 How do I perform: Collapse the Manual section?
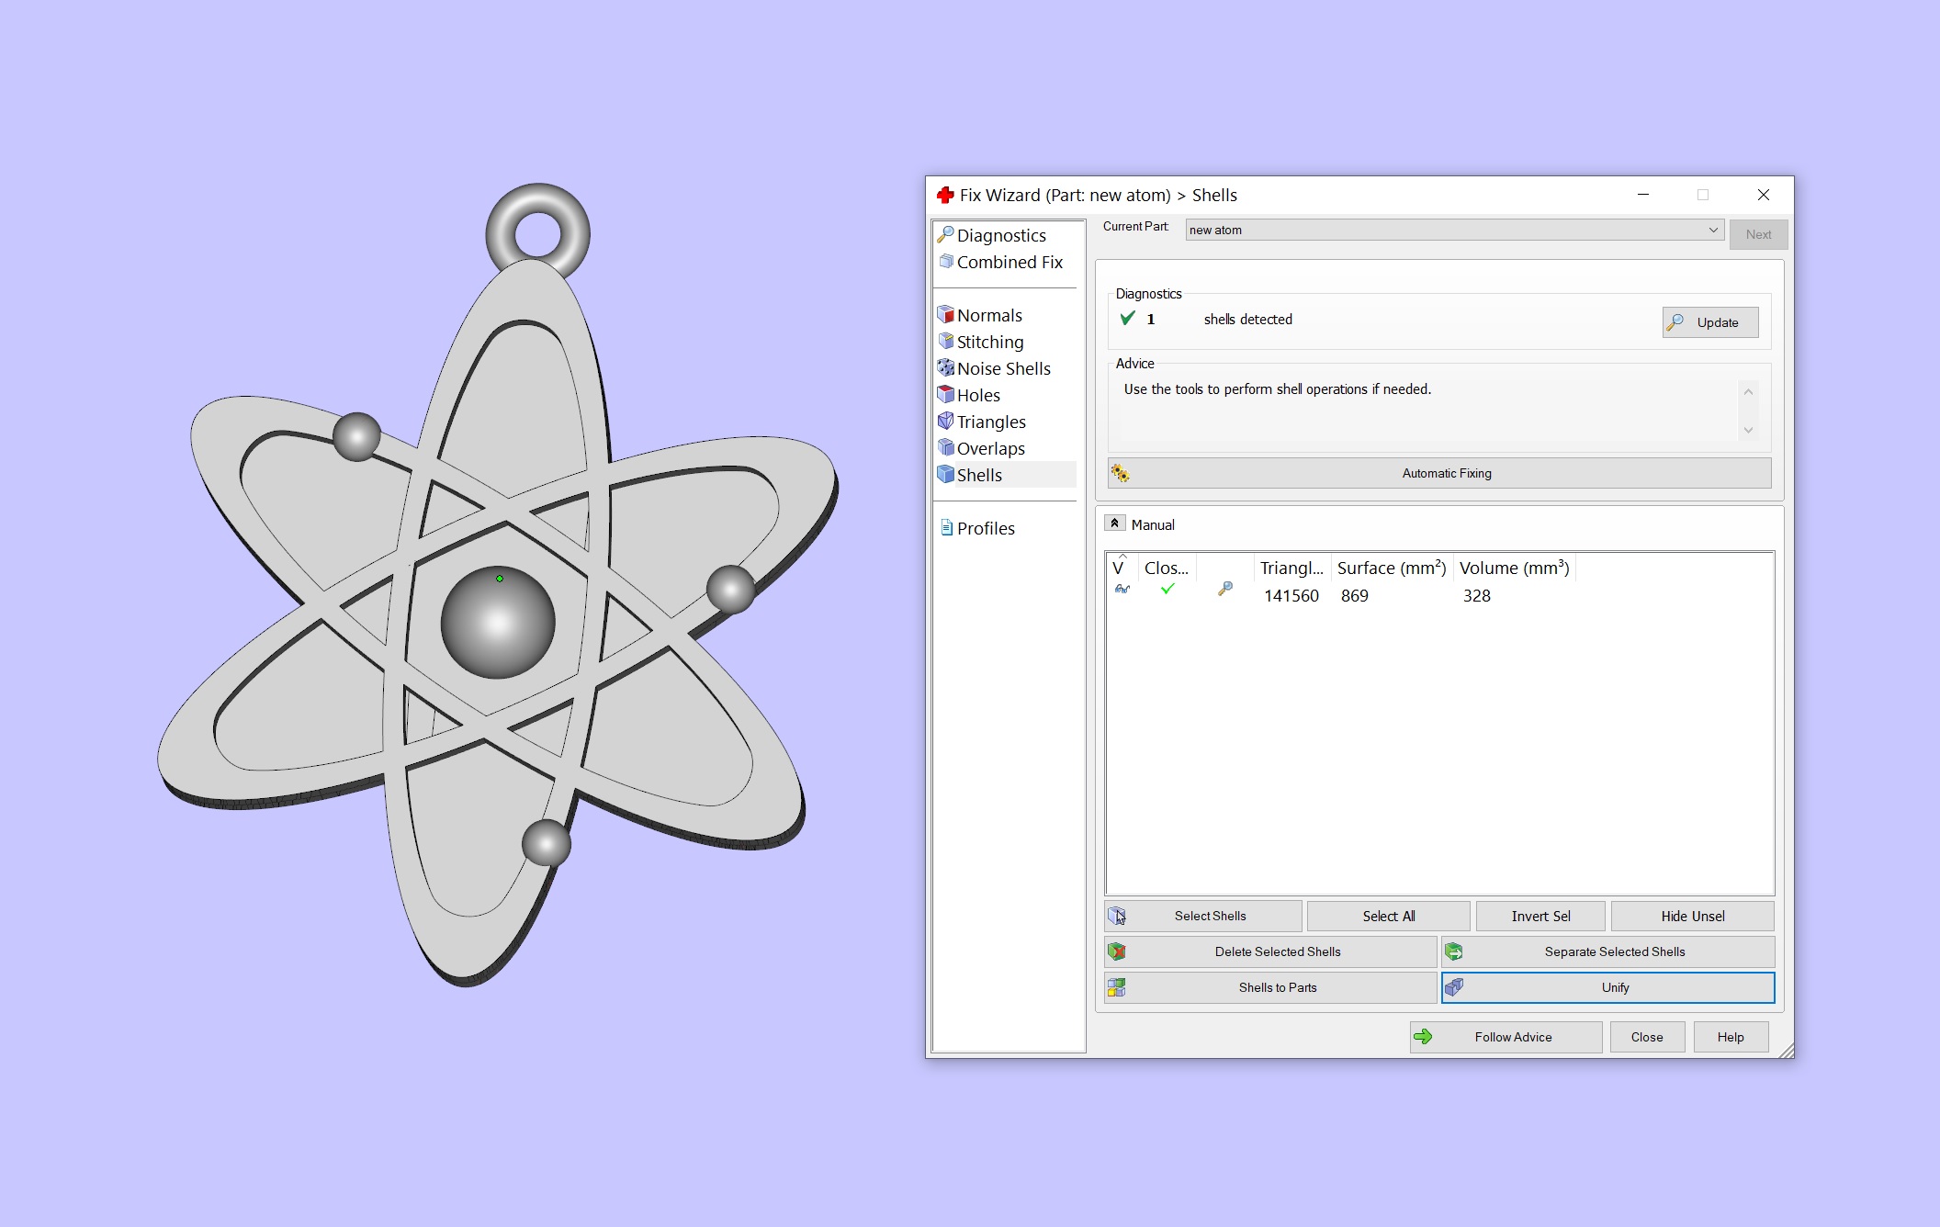pyautogui.click(x=1114, y=523)
